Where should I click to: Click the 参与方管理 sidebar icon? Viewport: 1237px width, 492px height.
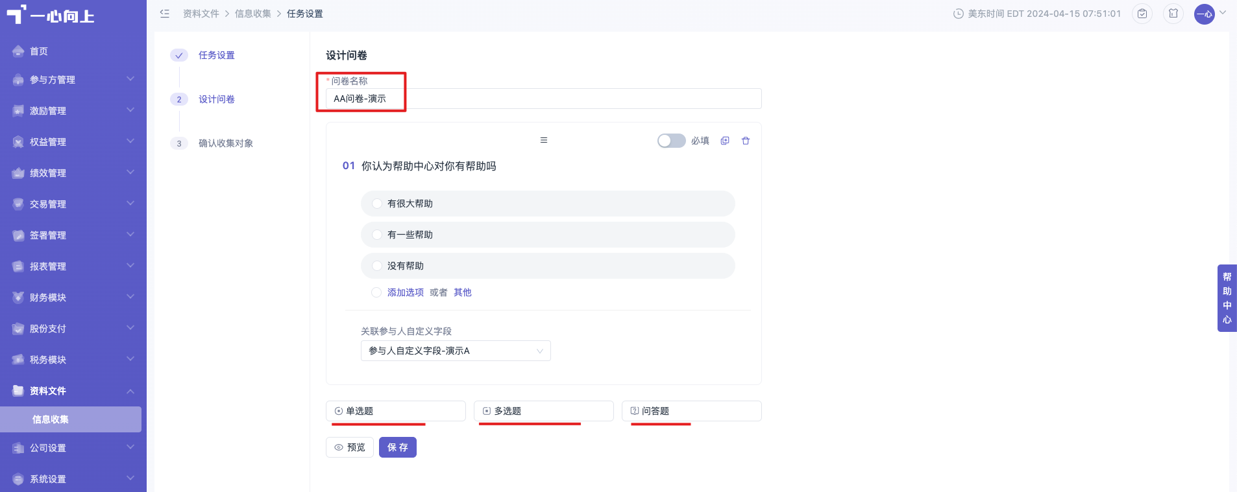[18, 80]
